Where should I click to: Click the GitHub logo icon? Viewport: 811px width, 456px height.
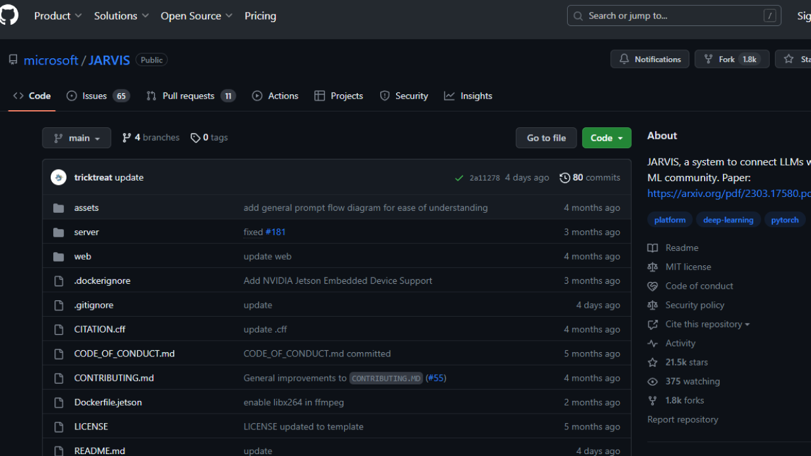(8, 15)
